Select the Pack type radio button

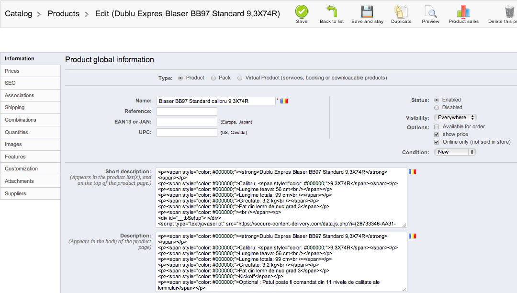(214, 78)
